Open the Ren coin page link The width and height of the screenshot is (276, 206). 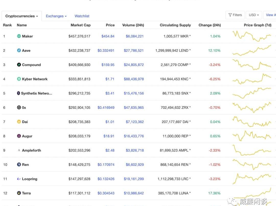coord(25,165)
